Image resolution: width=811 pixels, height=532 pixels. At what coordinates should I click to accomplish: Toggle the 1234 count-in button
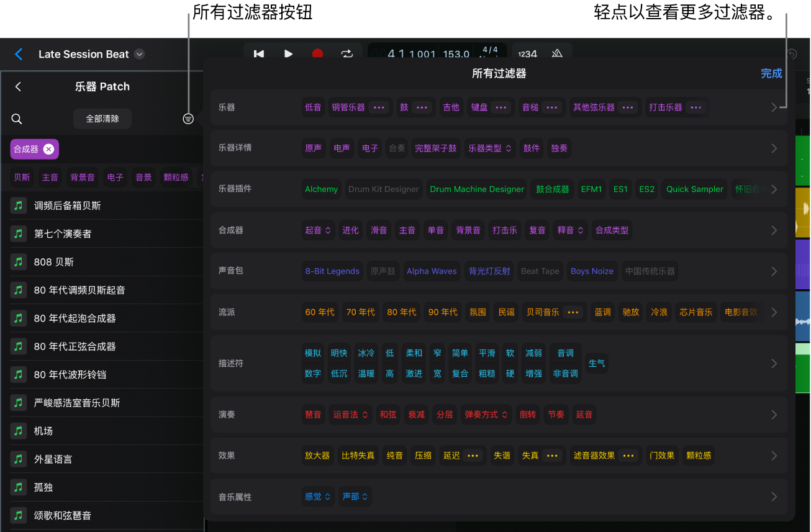527,54
